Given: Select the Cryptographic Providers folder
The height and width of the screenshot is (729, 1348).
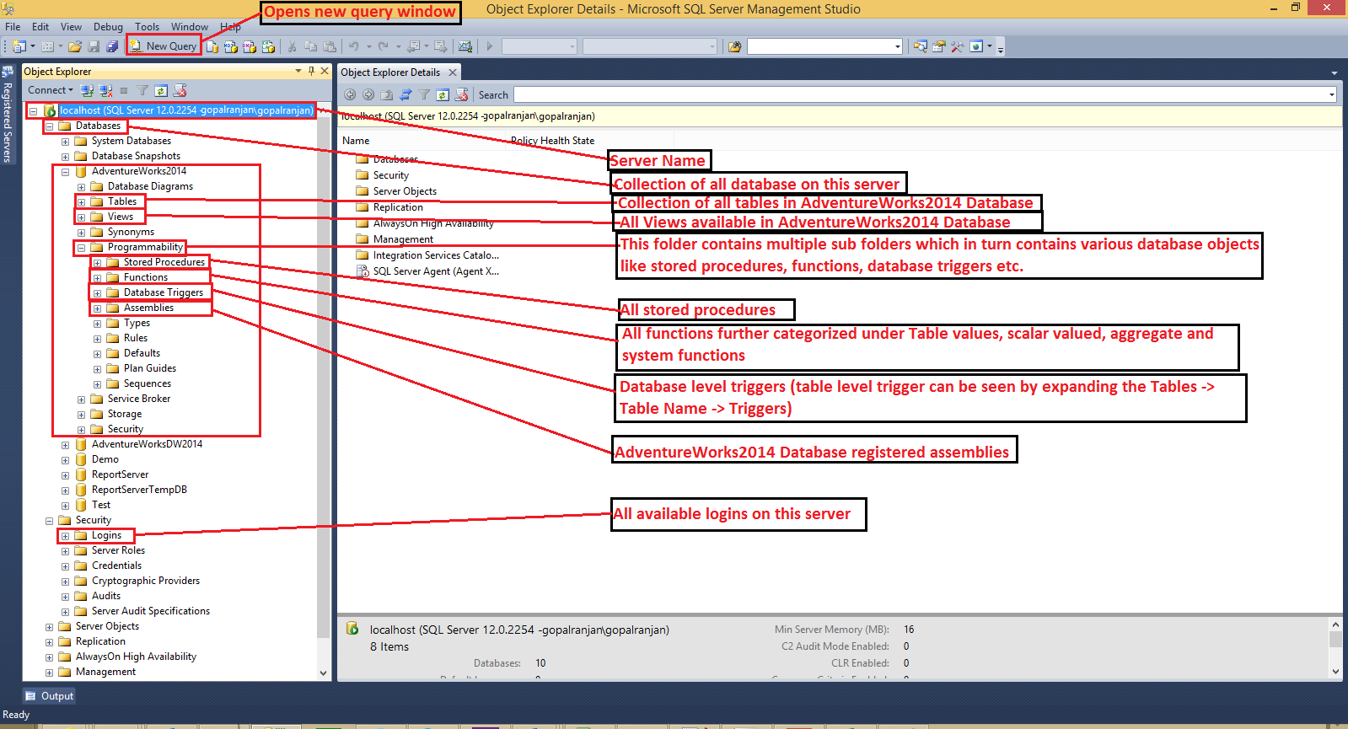Looking at the screenshot, I should point(146,581).
